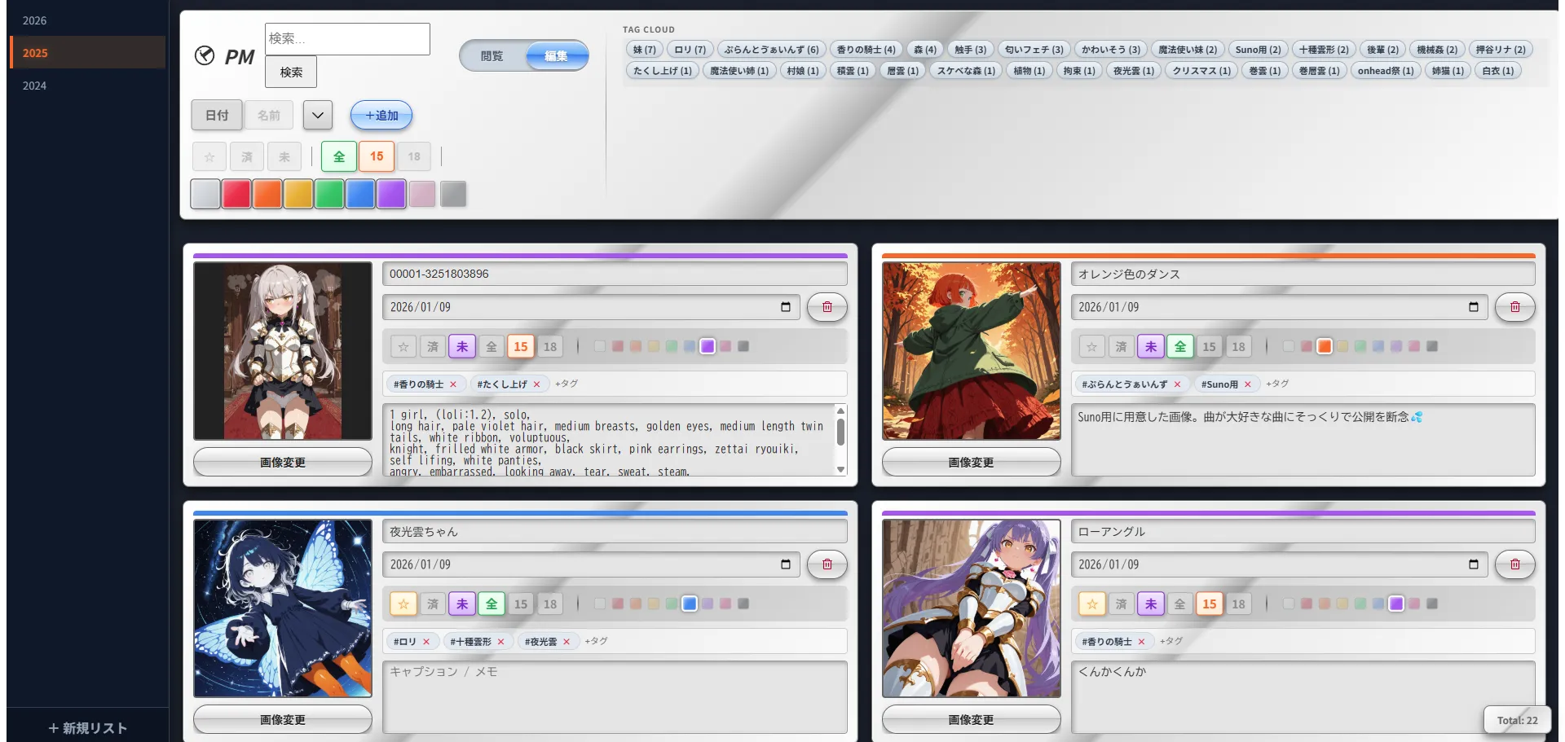Delete the ローアングル card via its trash icon
1565x742 pixels.
pyautogui.click(x=1515, y=564)
